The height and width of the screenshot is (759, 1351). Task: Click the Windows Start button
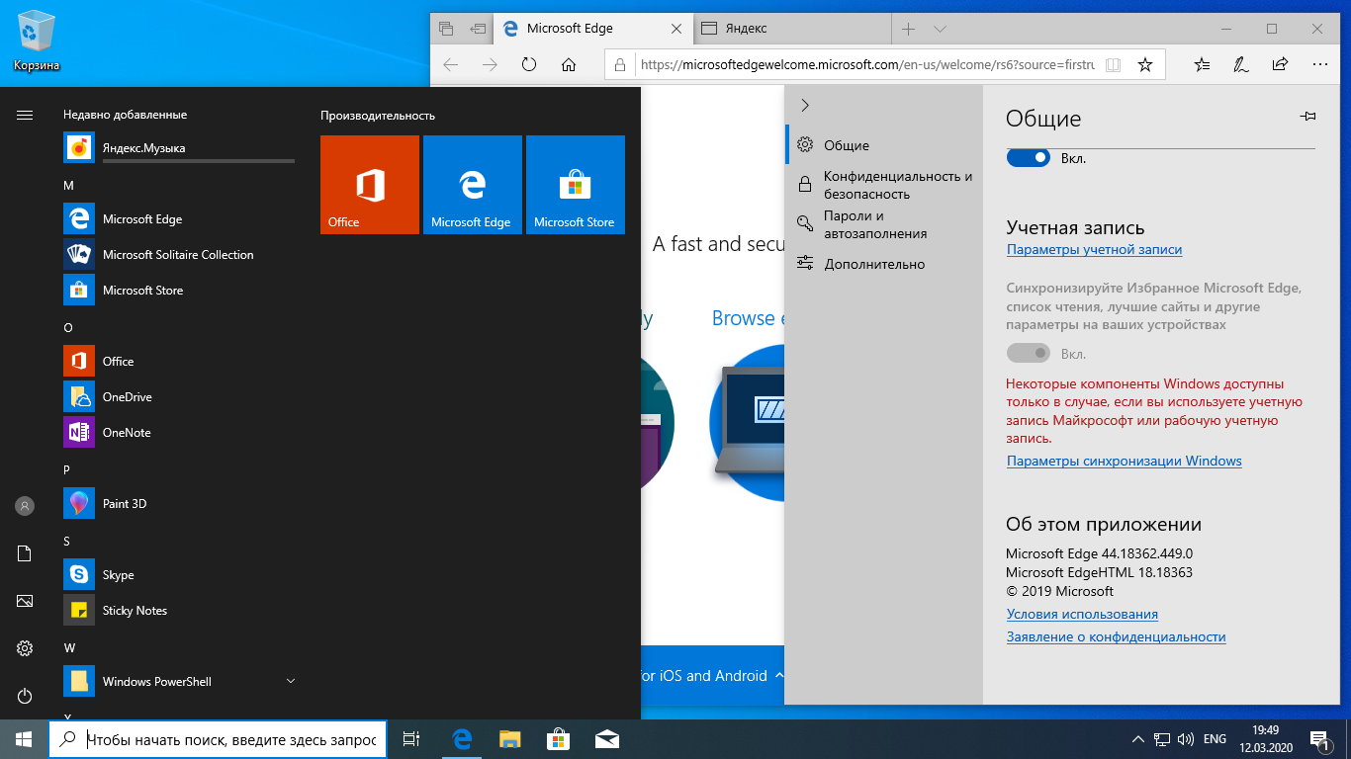24,739
